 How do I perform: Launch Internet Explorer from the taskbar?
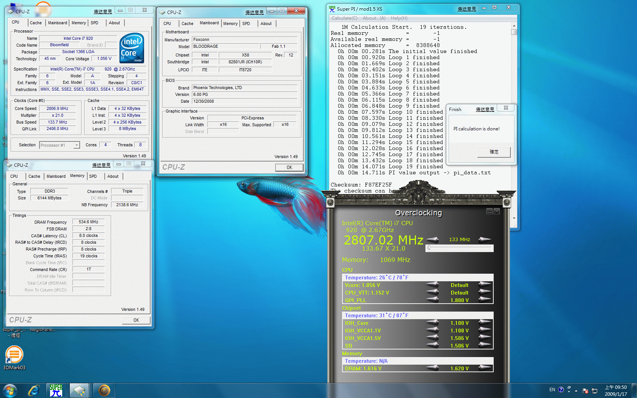click(x=34, y=390)
